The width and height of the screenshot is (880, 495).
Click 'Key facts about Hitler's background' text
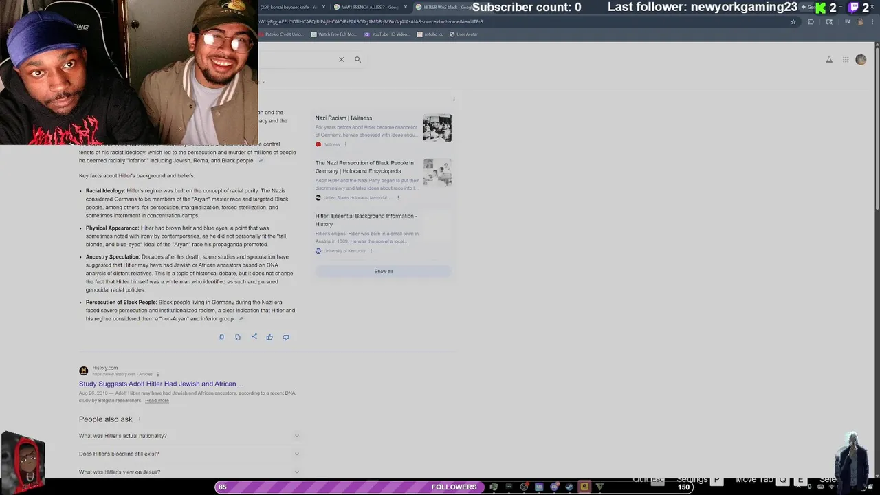(137, 176)
